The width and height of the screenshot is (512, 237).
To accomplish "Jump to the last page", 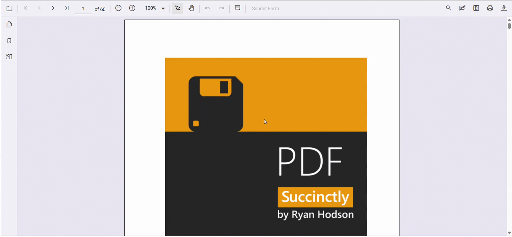I will pyautogui.click(x=67, y=8).
